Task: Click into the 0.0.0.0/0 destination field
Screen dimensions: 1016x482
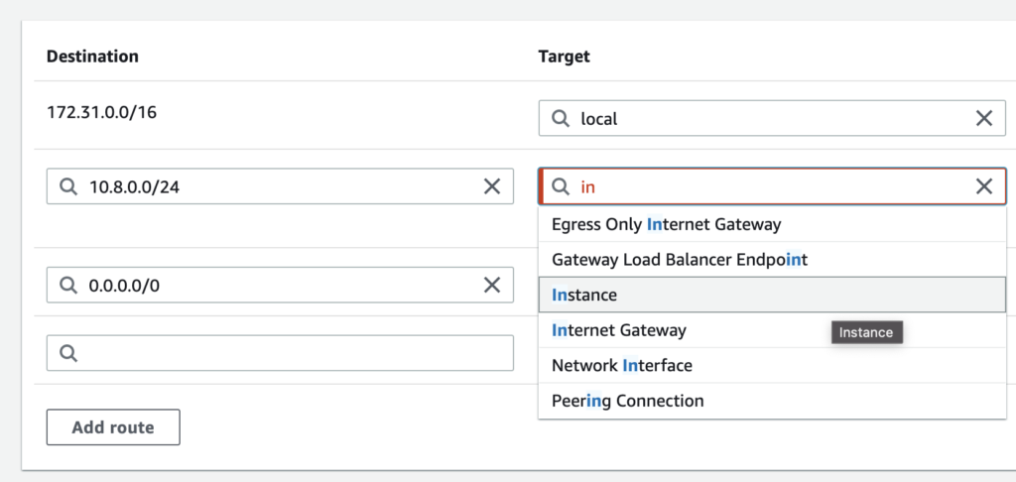Action: [280, 285]
